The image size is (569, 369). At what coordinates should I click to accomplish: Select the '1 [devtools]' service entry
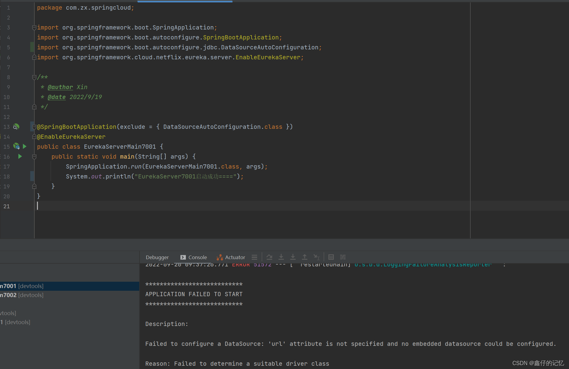tap(69, 322)
